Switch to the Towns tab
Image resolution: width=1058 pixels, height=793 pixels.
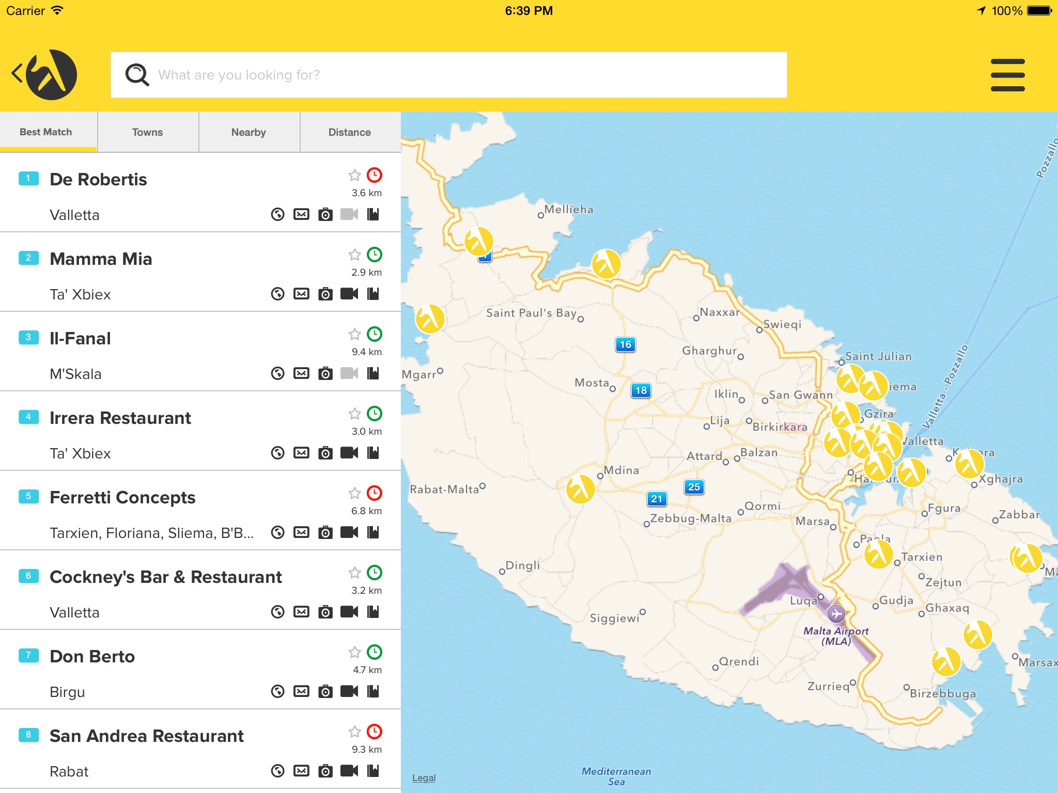point(148,132)
